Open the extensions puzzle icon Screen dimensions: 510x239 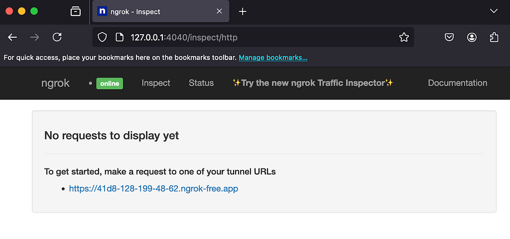[x=494, y=37]
